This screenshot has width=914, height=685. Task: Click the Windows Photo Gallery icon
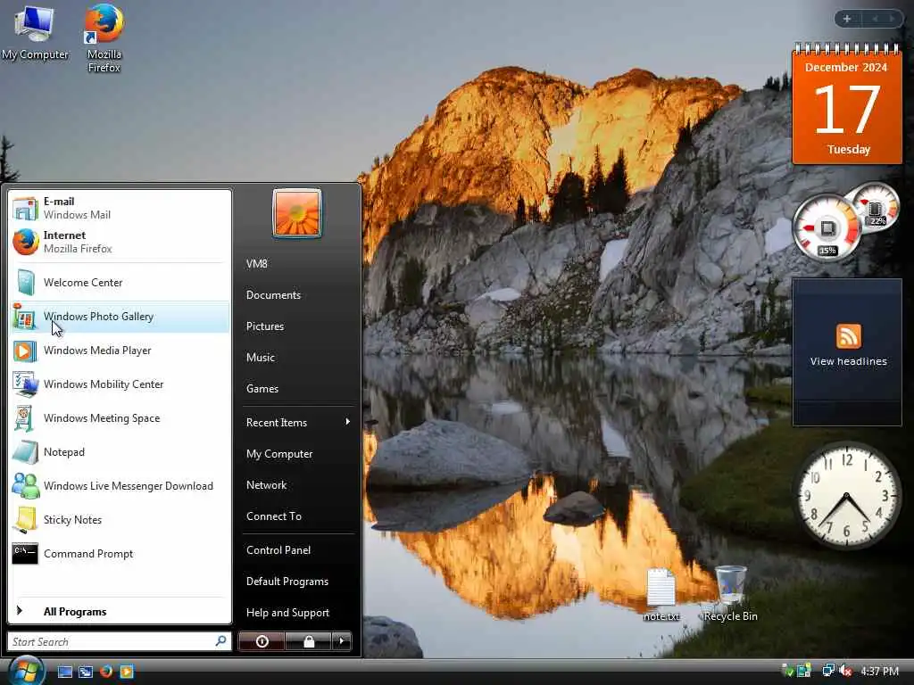pos(25,317)
